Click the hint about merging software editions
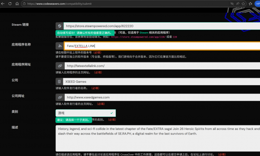This screenshot has height=156, width=260. click(121, 57)
